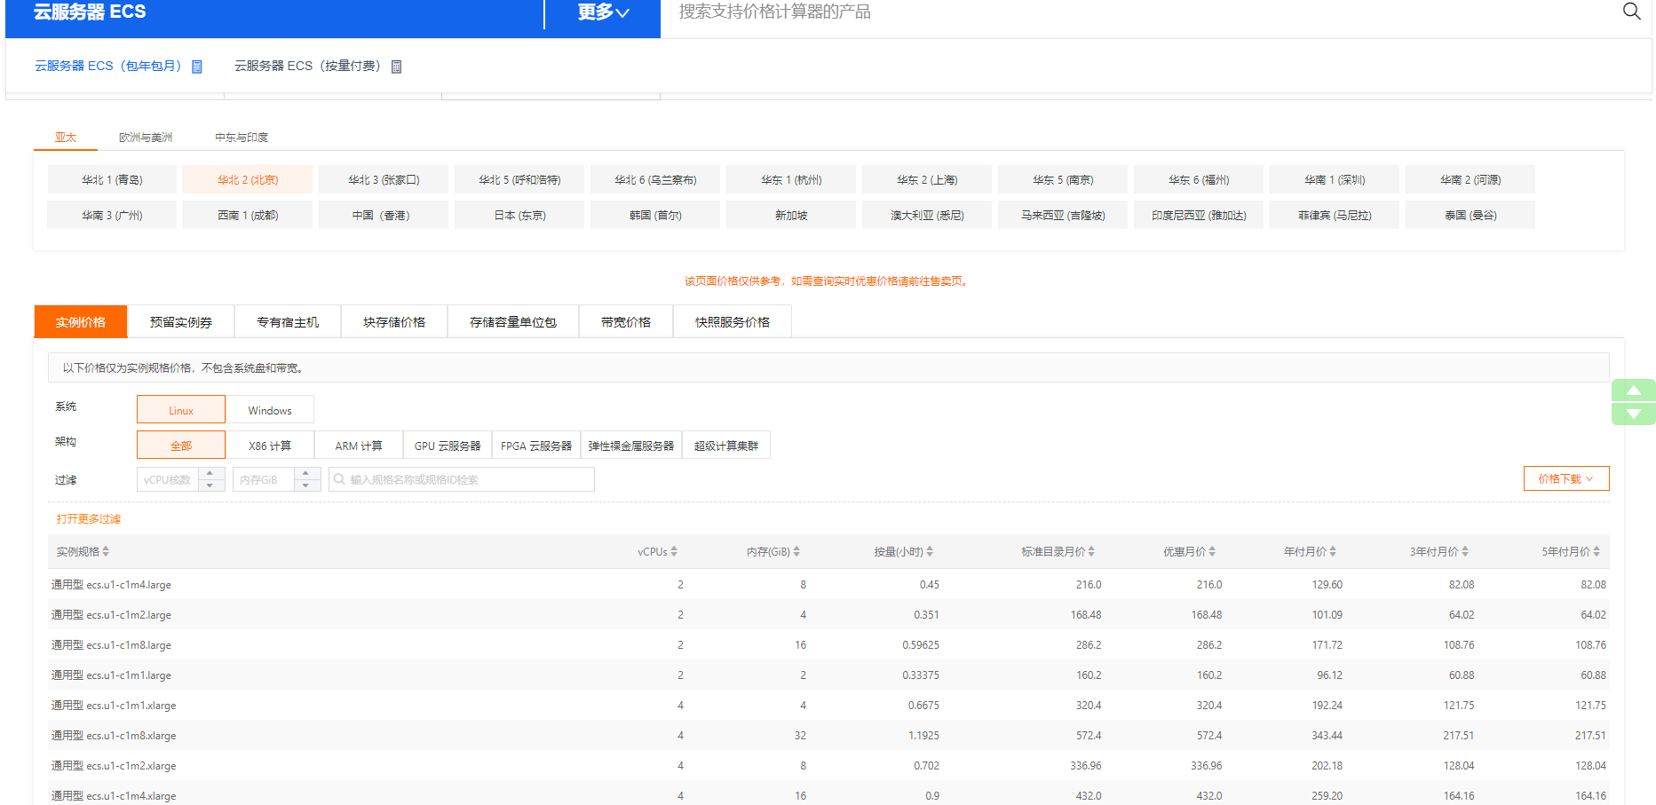Open calculator icon for ECS 按量付费

tap(397, 67)
